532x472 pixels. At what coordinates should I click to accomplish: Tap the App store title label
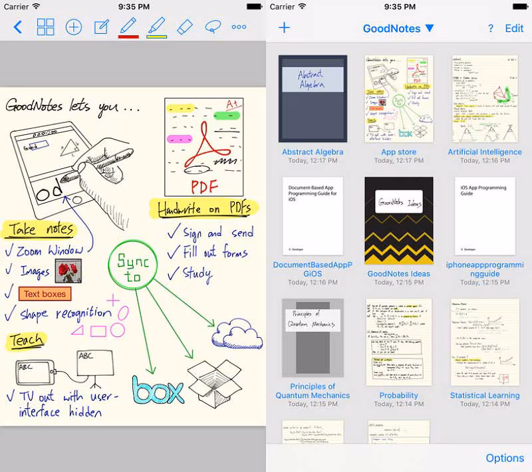tap(398, 152)
